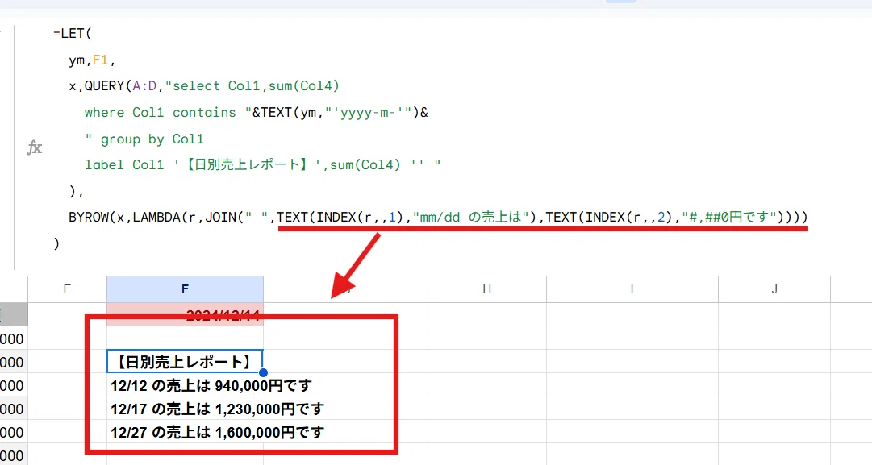Click the "mm/dd の売上は" format string
This screenshot has width=872, height=465.
(x=470, y=218)
